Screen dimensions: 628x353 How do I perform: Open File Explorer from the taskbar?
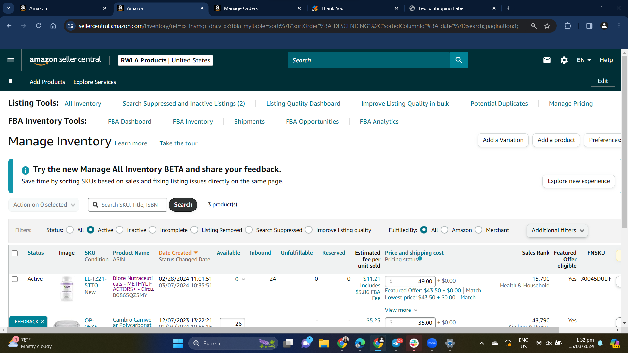[324, 344]
